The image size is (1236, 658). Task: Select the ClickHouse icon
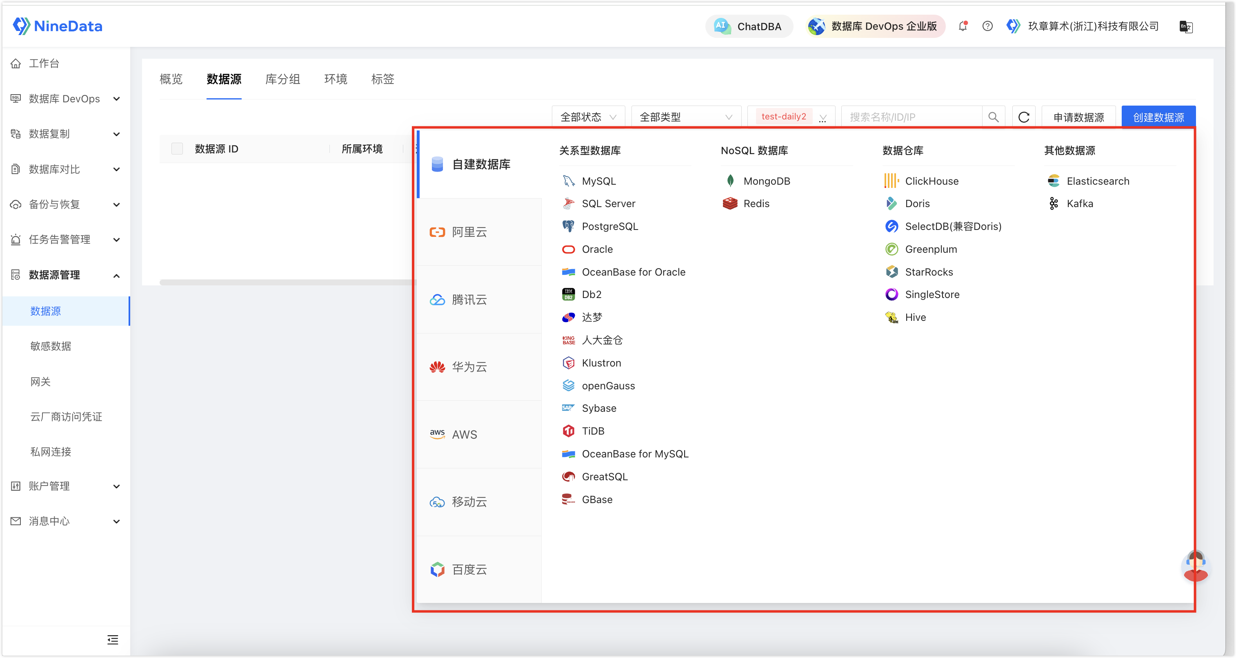point(891,181)
